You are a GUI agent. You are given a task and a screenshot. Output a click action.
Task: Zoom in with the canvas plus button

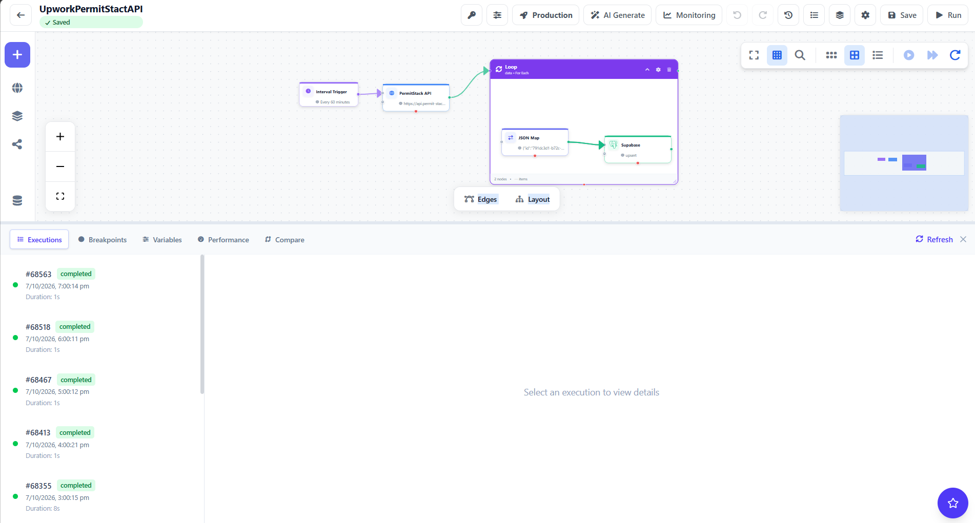coord(60,137)
